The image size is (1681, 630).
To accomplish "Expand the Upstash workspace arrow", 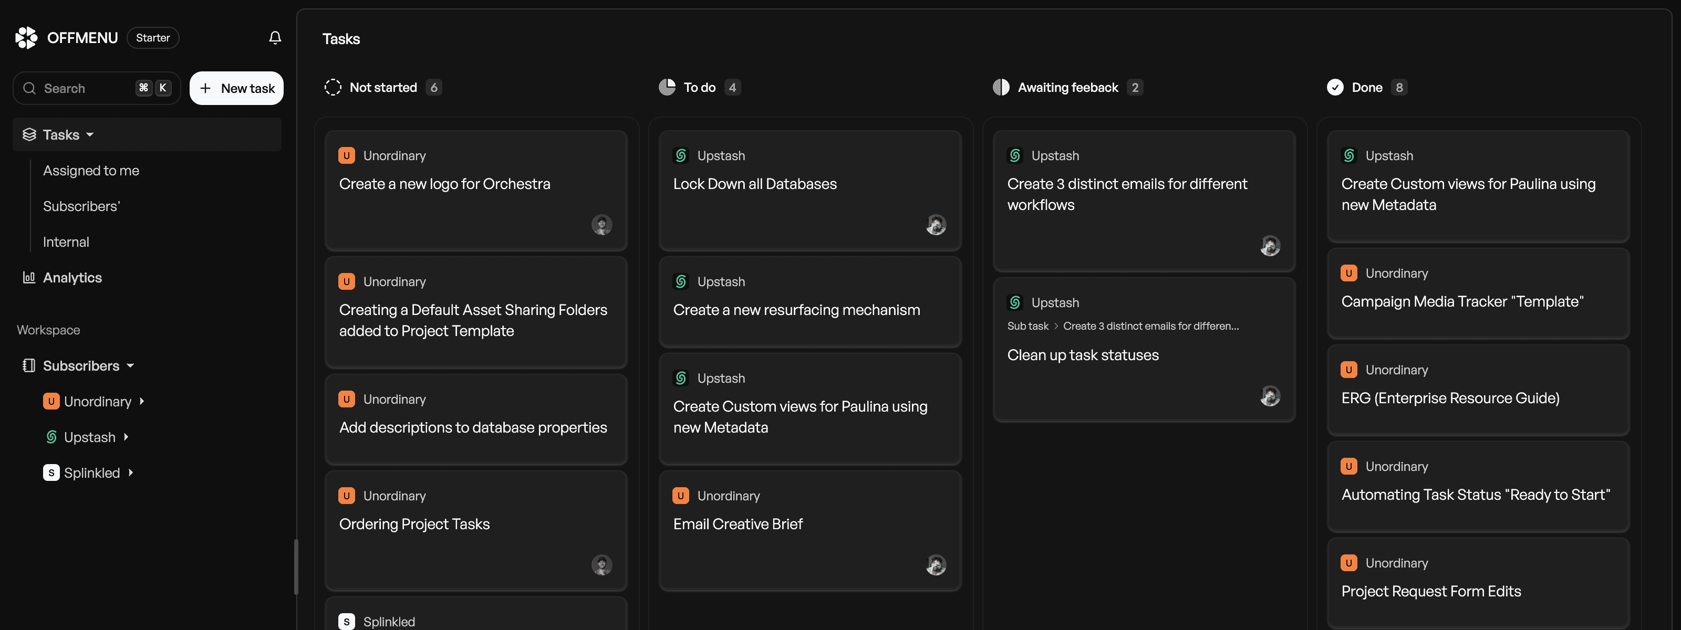I will tap(126, 437).
